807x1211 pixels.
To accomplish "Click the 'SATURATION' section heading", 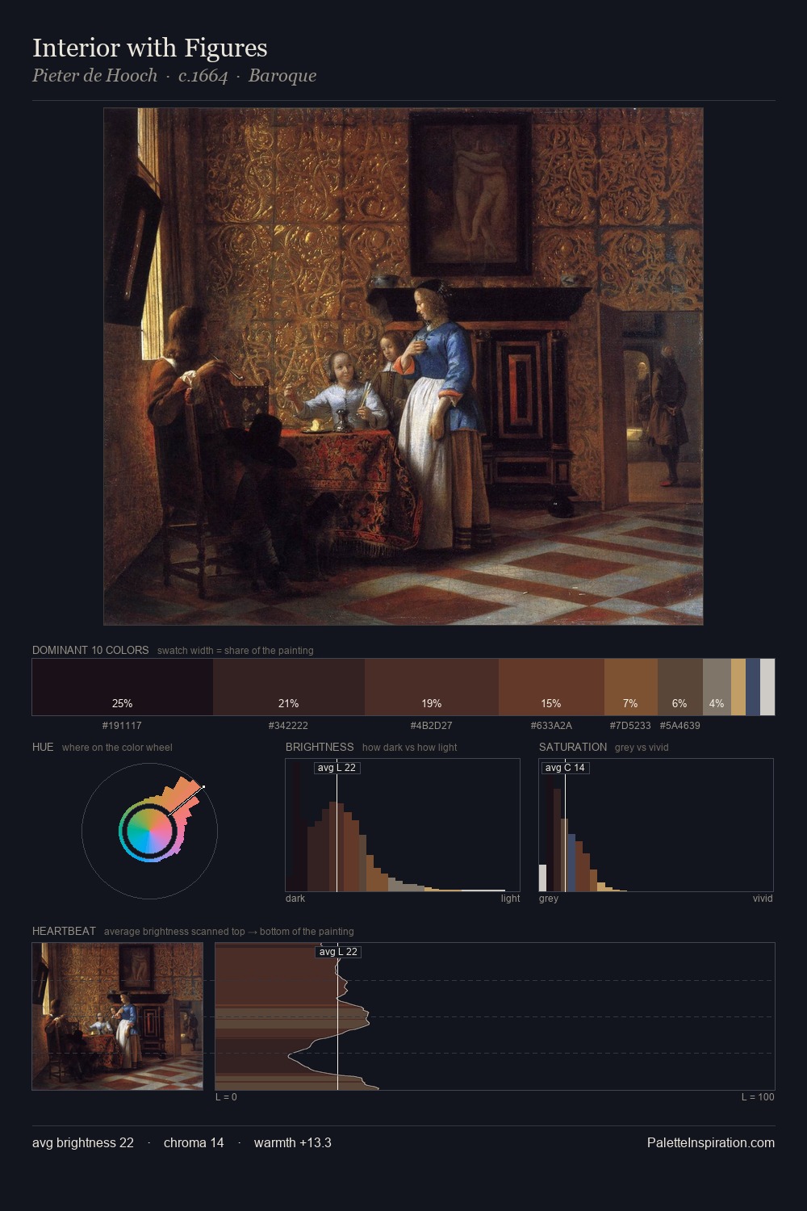I will (573, 747).
